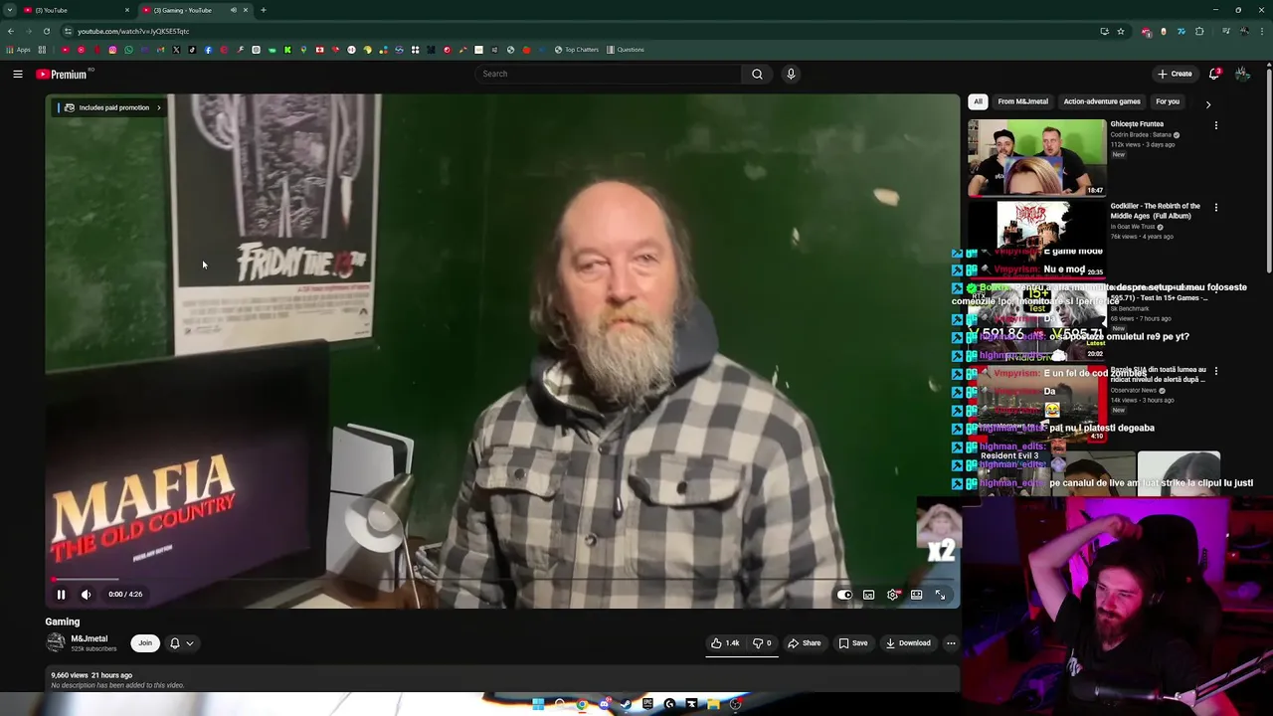The image size is (1273, 716).
Task: Expand notification bell dropdown for M&Jmetal
Action: [x=181, y=643]
